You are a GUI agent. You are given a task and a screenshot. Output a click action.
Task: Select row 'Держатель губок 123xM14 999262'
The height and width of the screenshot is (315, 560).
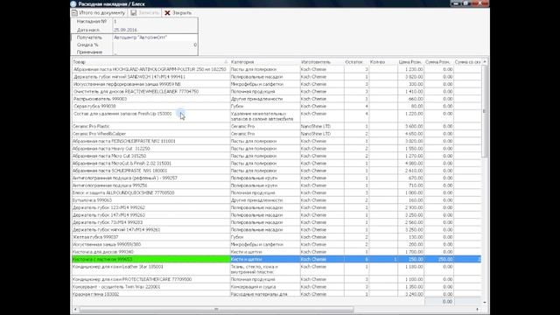pyautogui.click(x=276, y=207)
